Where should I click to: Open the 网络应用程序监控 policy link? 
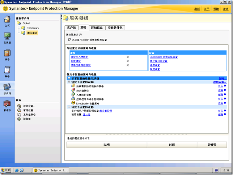tap(81, 65)
